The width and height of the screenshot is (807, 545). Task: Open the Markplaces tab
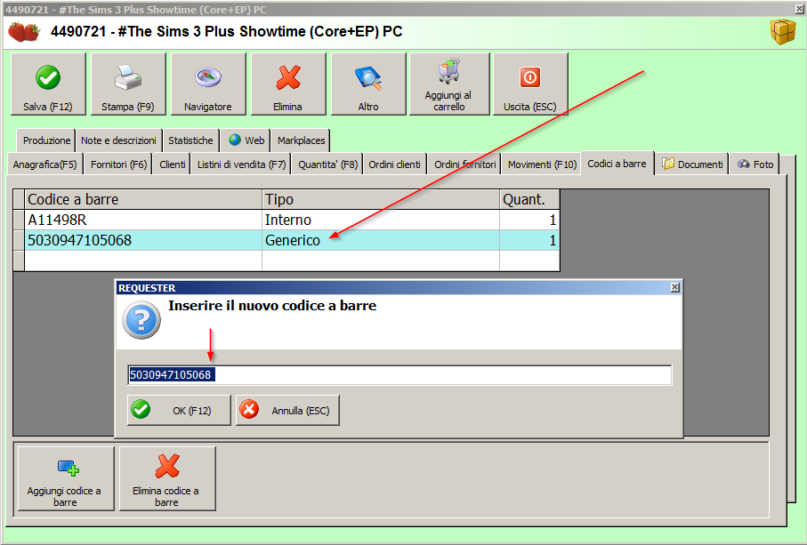pyautogui.click(x=301, y=140)
